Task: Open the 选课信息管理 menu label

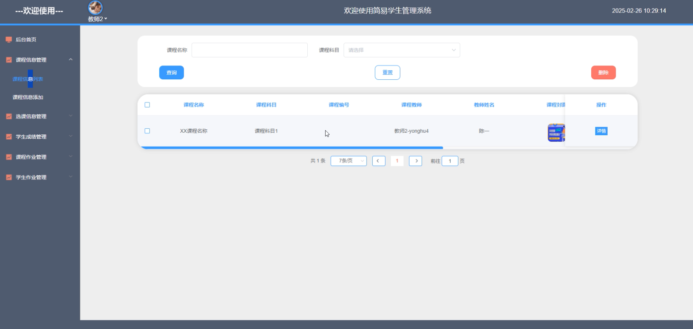Action: coord(31,116)
